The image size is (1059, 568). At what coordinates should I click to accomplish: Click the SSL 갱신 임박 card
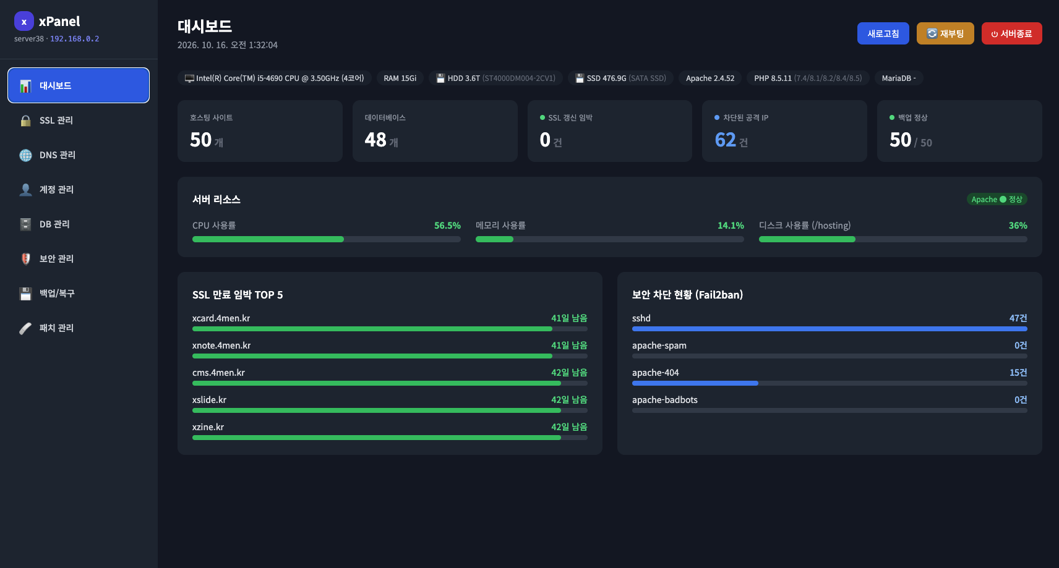pyautogui.click(x=609, y=131)
